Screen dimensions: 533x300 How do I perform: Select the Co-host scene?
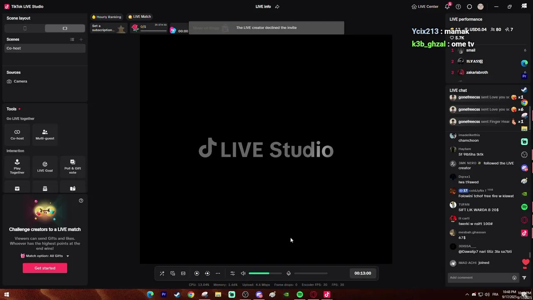(x=45, y=48)
